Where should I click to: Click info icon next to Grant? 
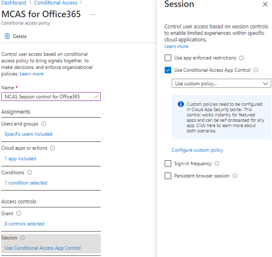[18, 214]
